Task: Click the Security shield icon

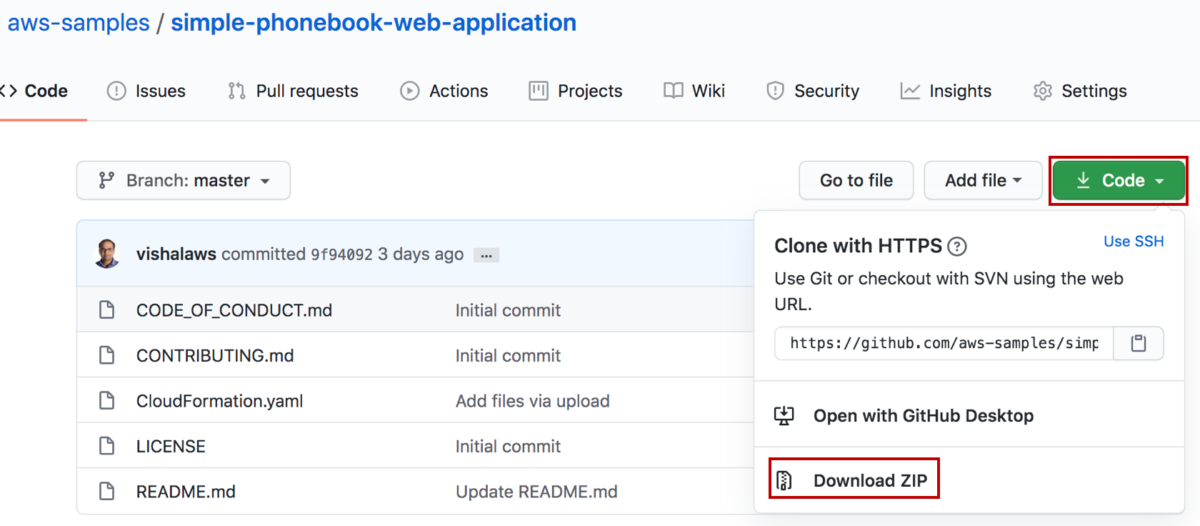Action: tap(775, 91)
